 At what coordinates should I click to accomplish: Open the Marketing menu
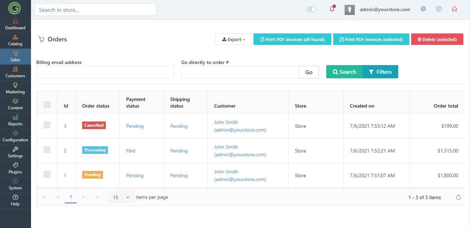15,88
